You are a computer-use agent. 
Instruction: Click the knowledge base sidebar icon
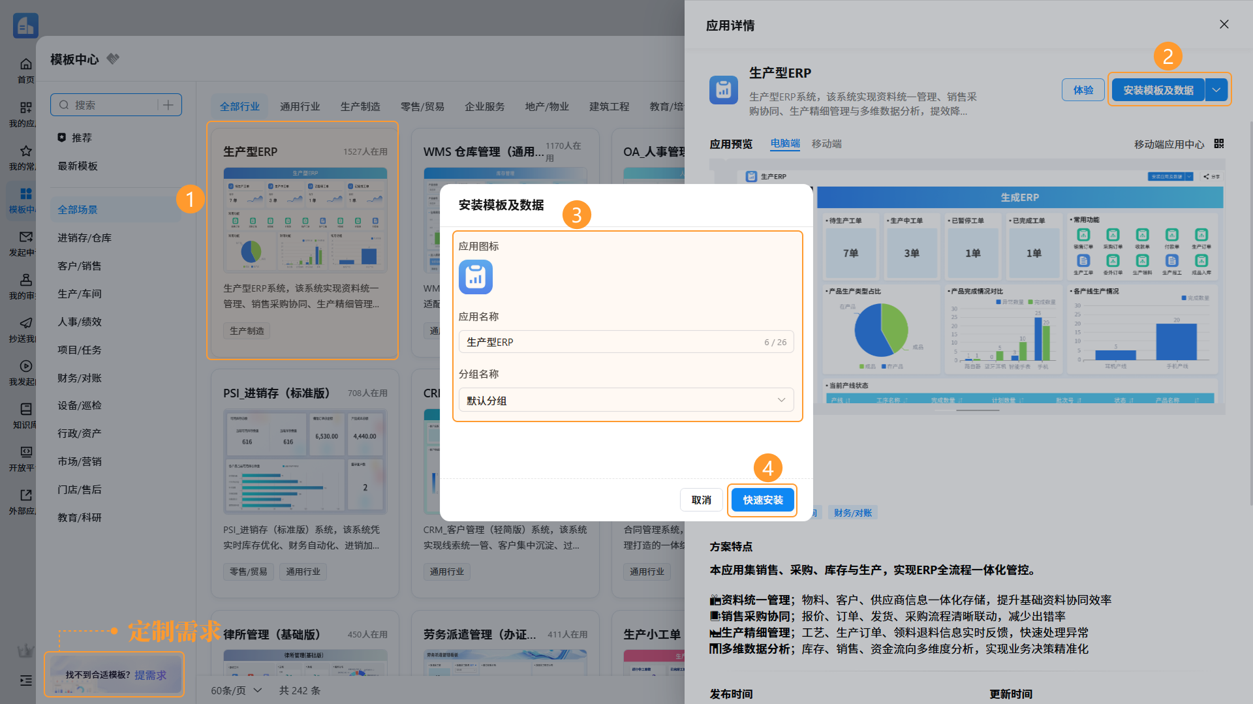25,409
